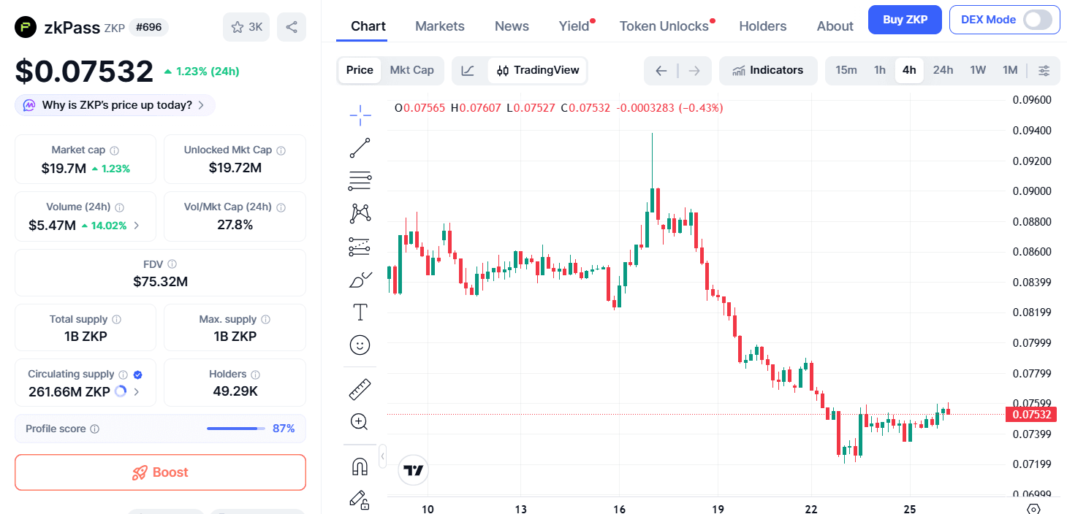Expand Circulating supply details arrow

[x=137, y=392]
